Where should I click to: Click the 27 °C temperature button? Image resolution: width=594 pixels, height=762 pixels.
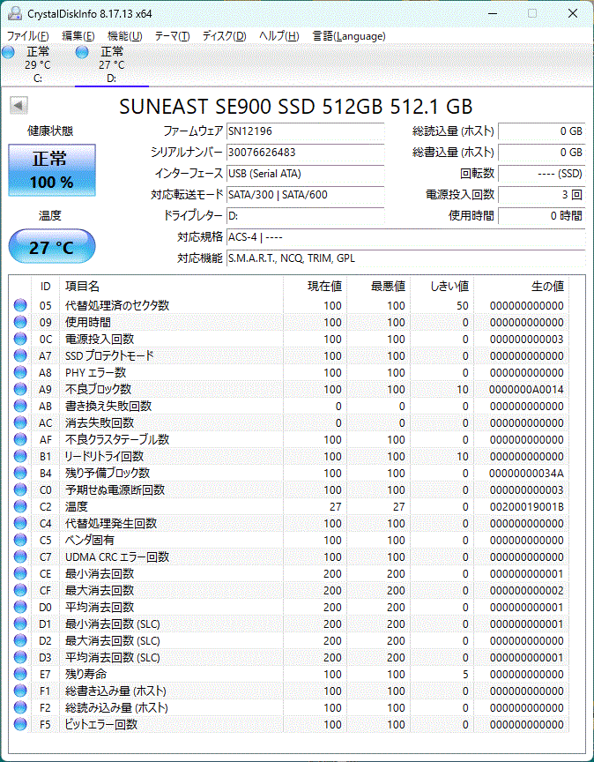click(x=52, y=247)
